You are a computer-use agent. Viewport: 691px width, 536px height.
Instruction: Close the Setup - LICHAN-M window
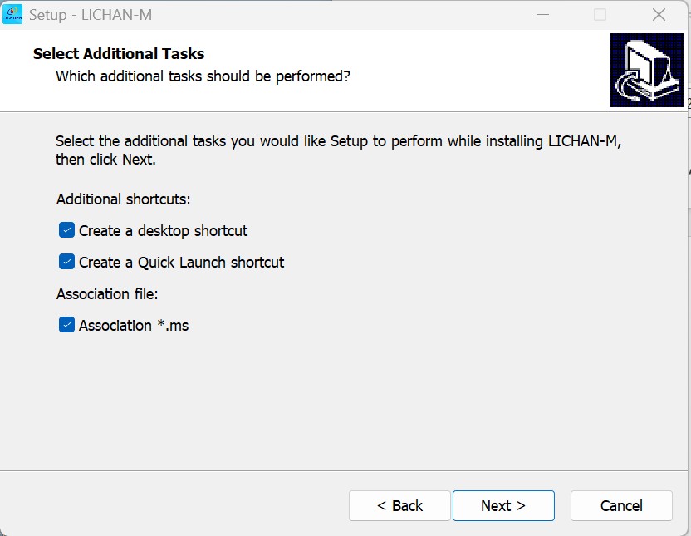[659, 15]
